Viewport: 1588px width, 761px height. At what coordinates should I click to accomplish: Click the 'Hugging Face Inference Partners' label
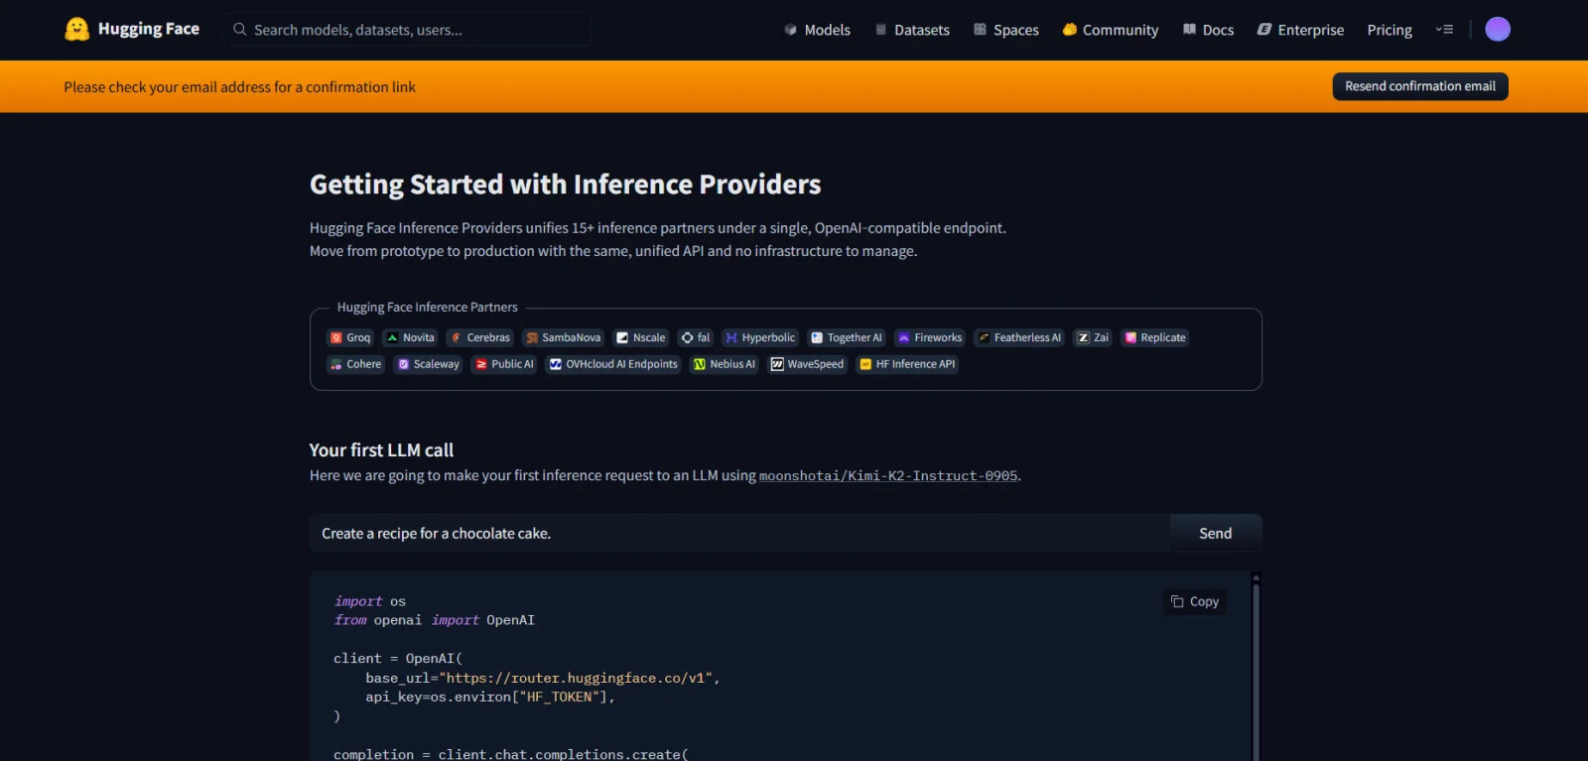click(427, 308)
